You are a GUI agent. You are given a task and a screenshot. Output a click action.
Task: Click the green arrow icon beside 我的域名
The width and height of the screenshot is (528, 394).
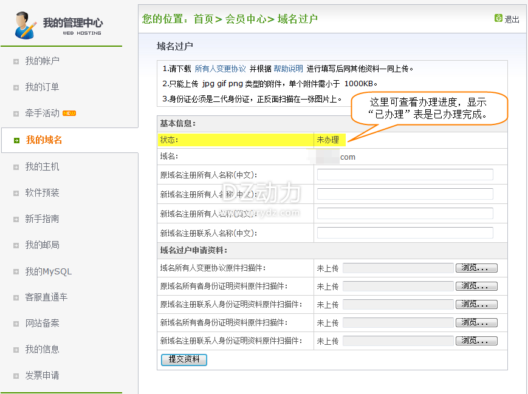tap(16, 140)
